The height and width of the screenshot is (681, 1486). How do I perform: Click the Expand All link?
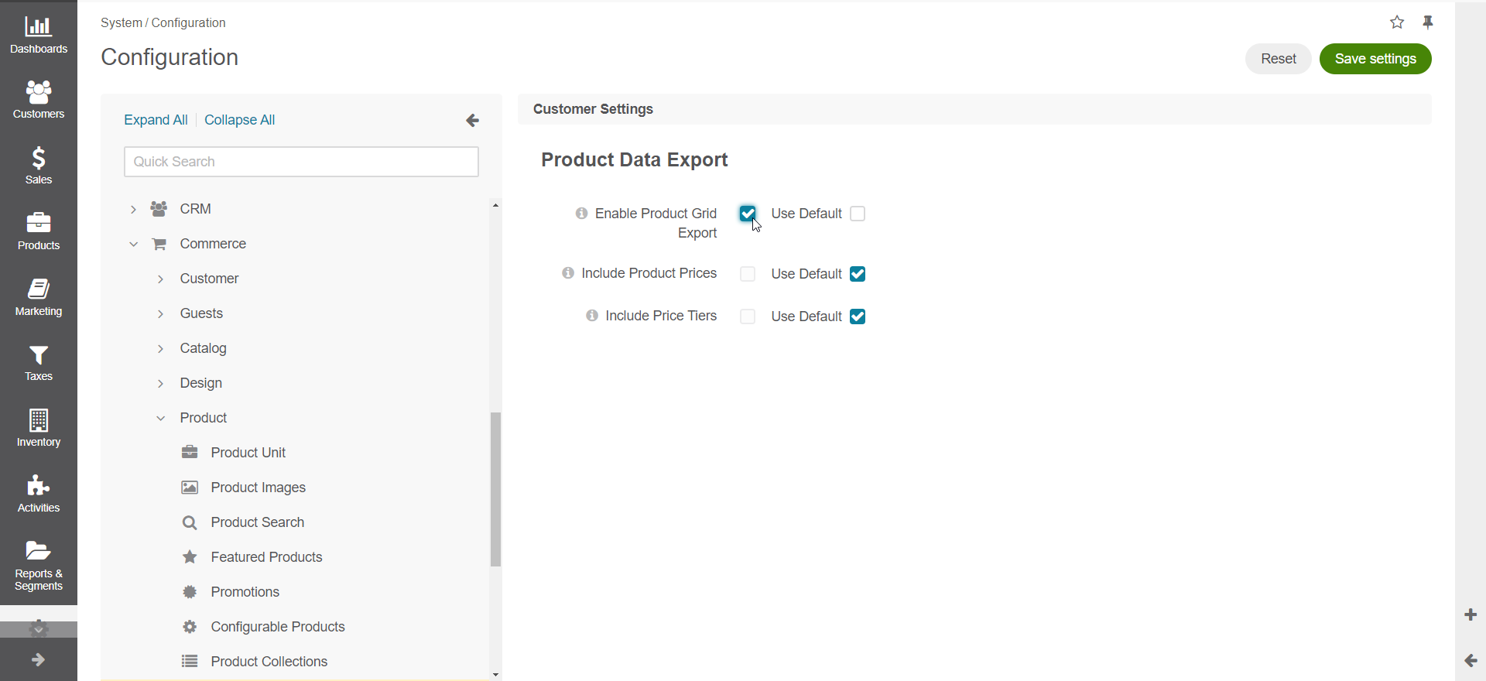(x=156, y=120)
